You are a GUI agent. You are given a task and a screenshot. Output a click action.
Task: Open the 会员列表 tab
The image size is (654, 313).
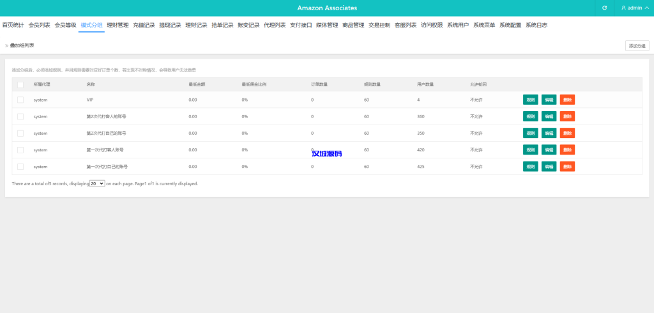[x=39, y=25]
